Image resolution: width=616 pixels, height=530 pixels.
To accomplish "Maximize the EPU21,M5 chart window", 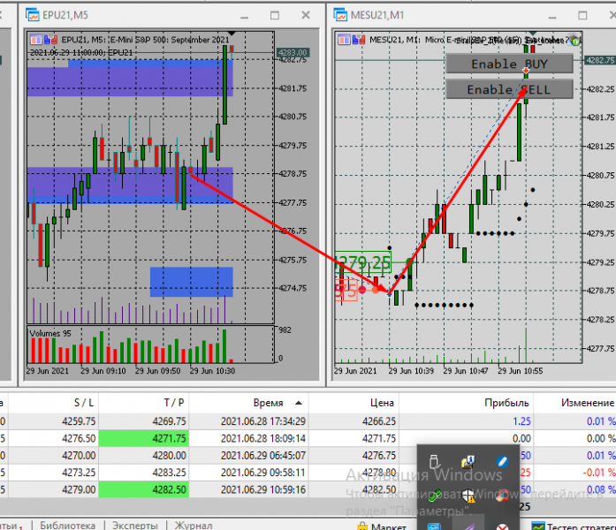I will point(275,15).
